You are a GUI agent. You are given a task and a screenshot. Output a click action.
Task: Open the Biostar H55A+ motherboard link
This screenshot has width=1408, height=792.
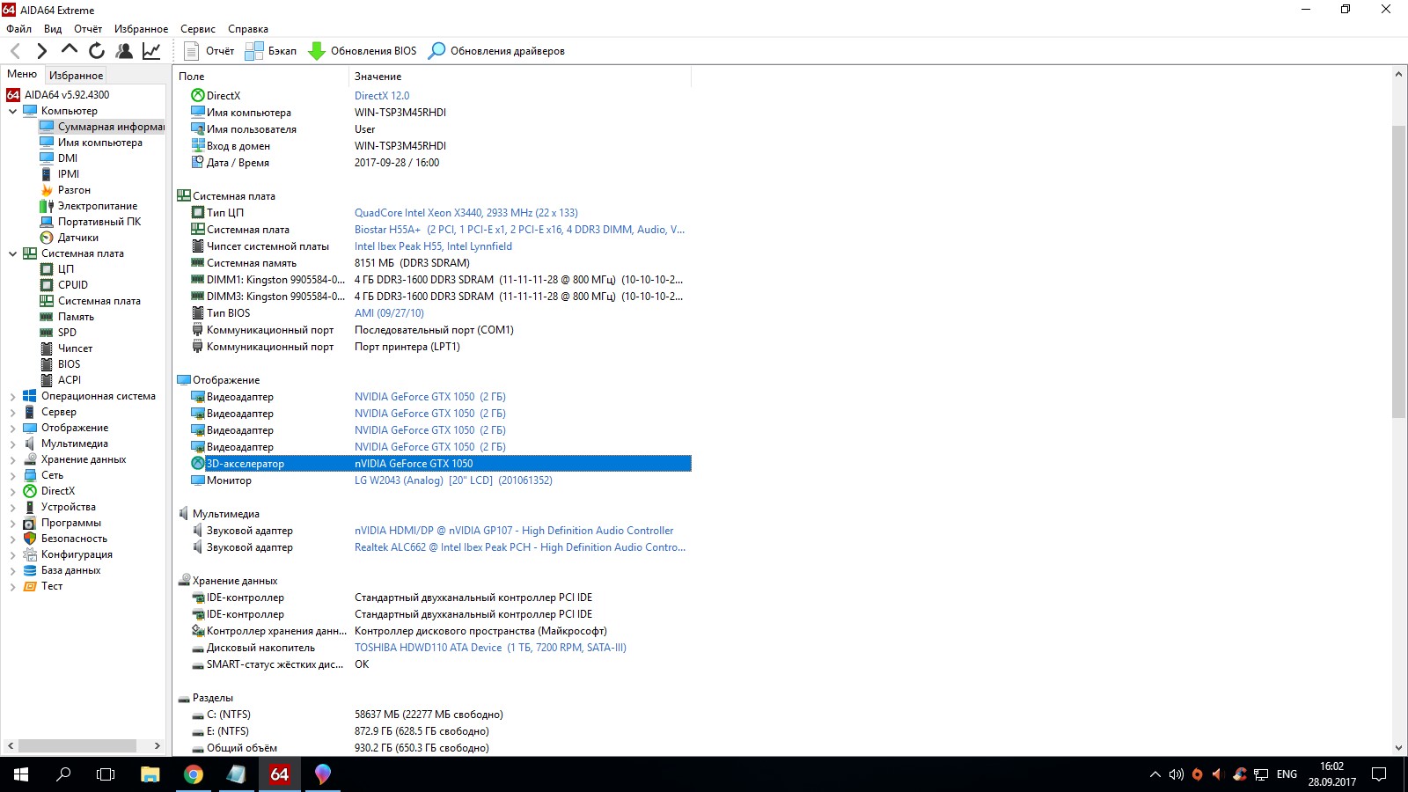[x=519, y=230]
